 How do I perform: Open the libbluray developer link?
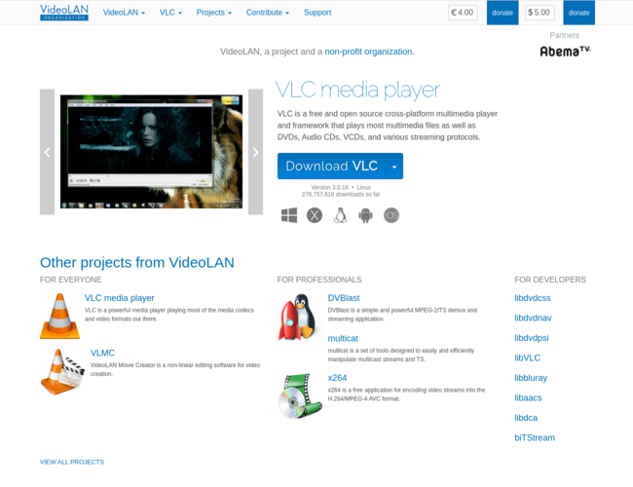pos(531,378)
